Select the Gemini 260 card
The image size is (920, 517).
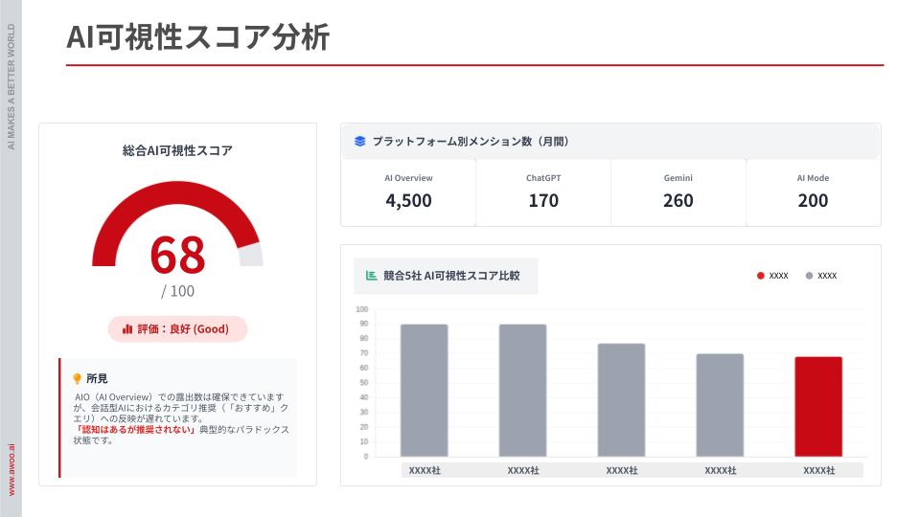(x=678, y=191)
